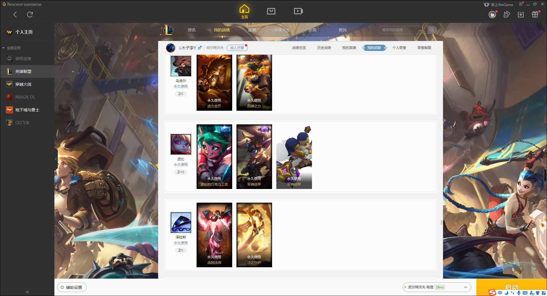The height and width of the screenshot is (296, 547).
Task: Go back with the left arrow icon
Action: coord(15,15)
